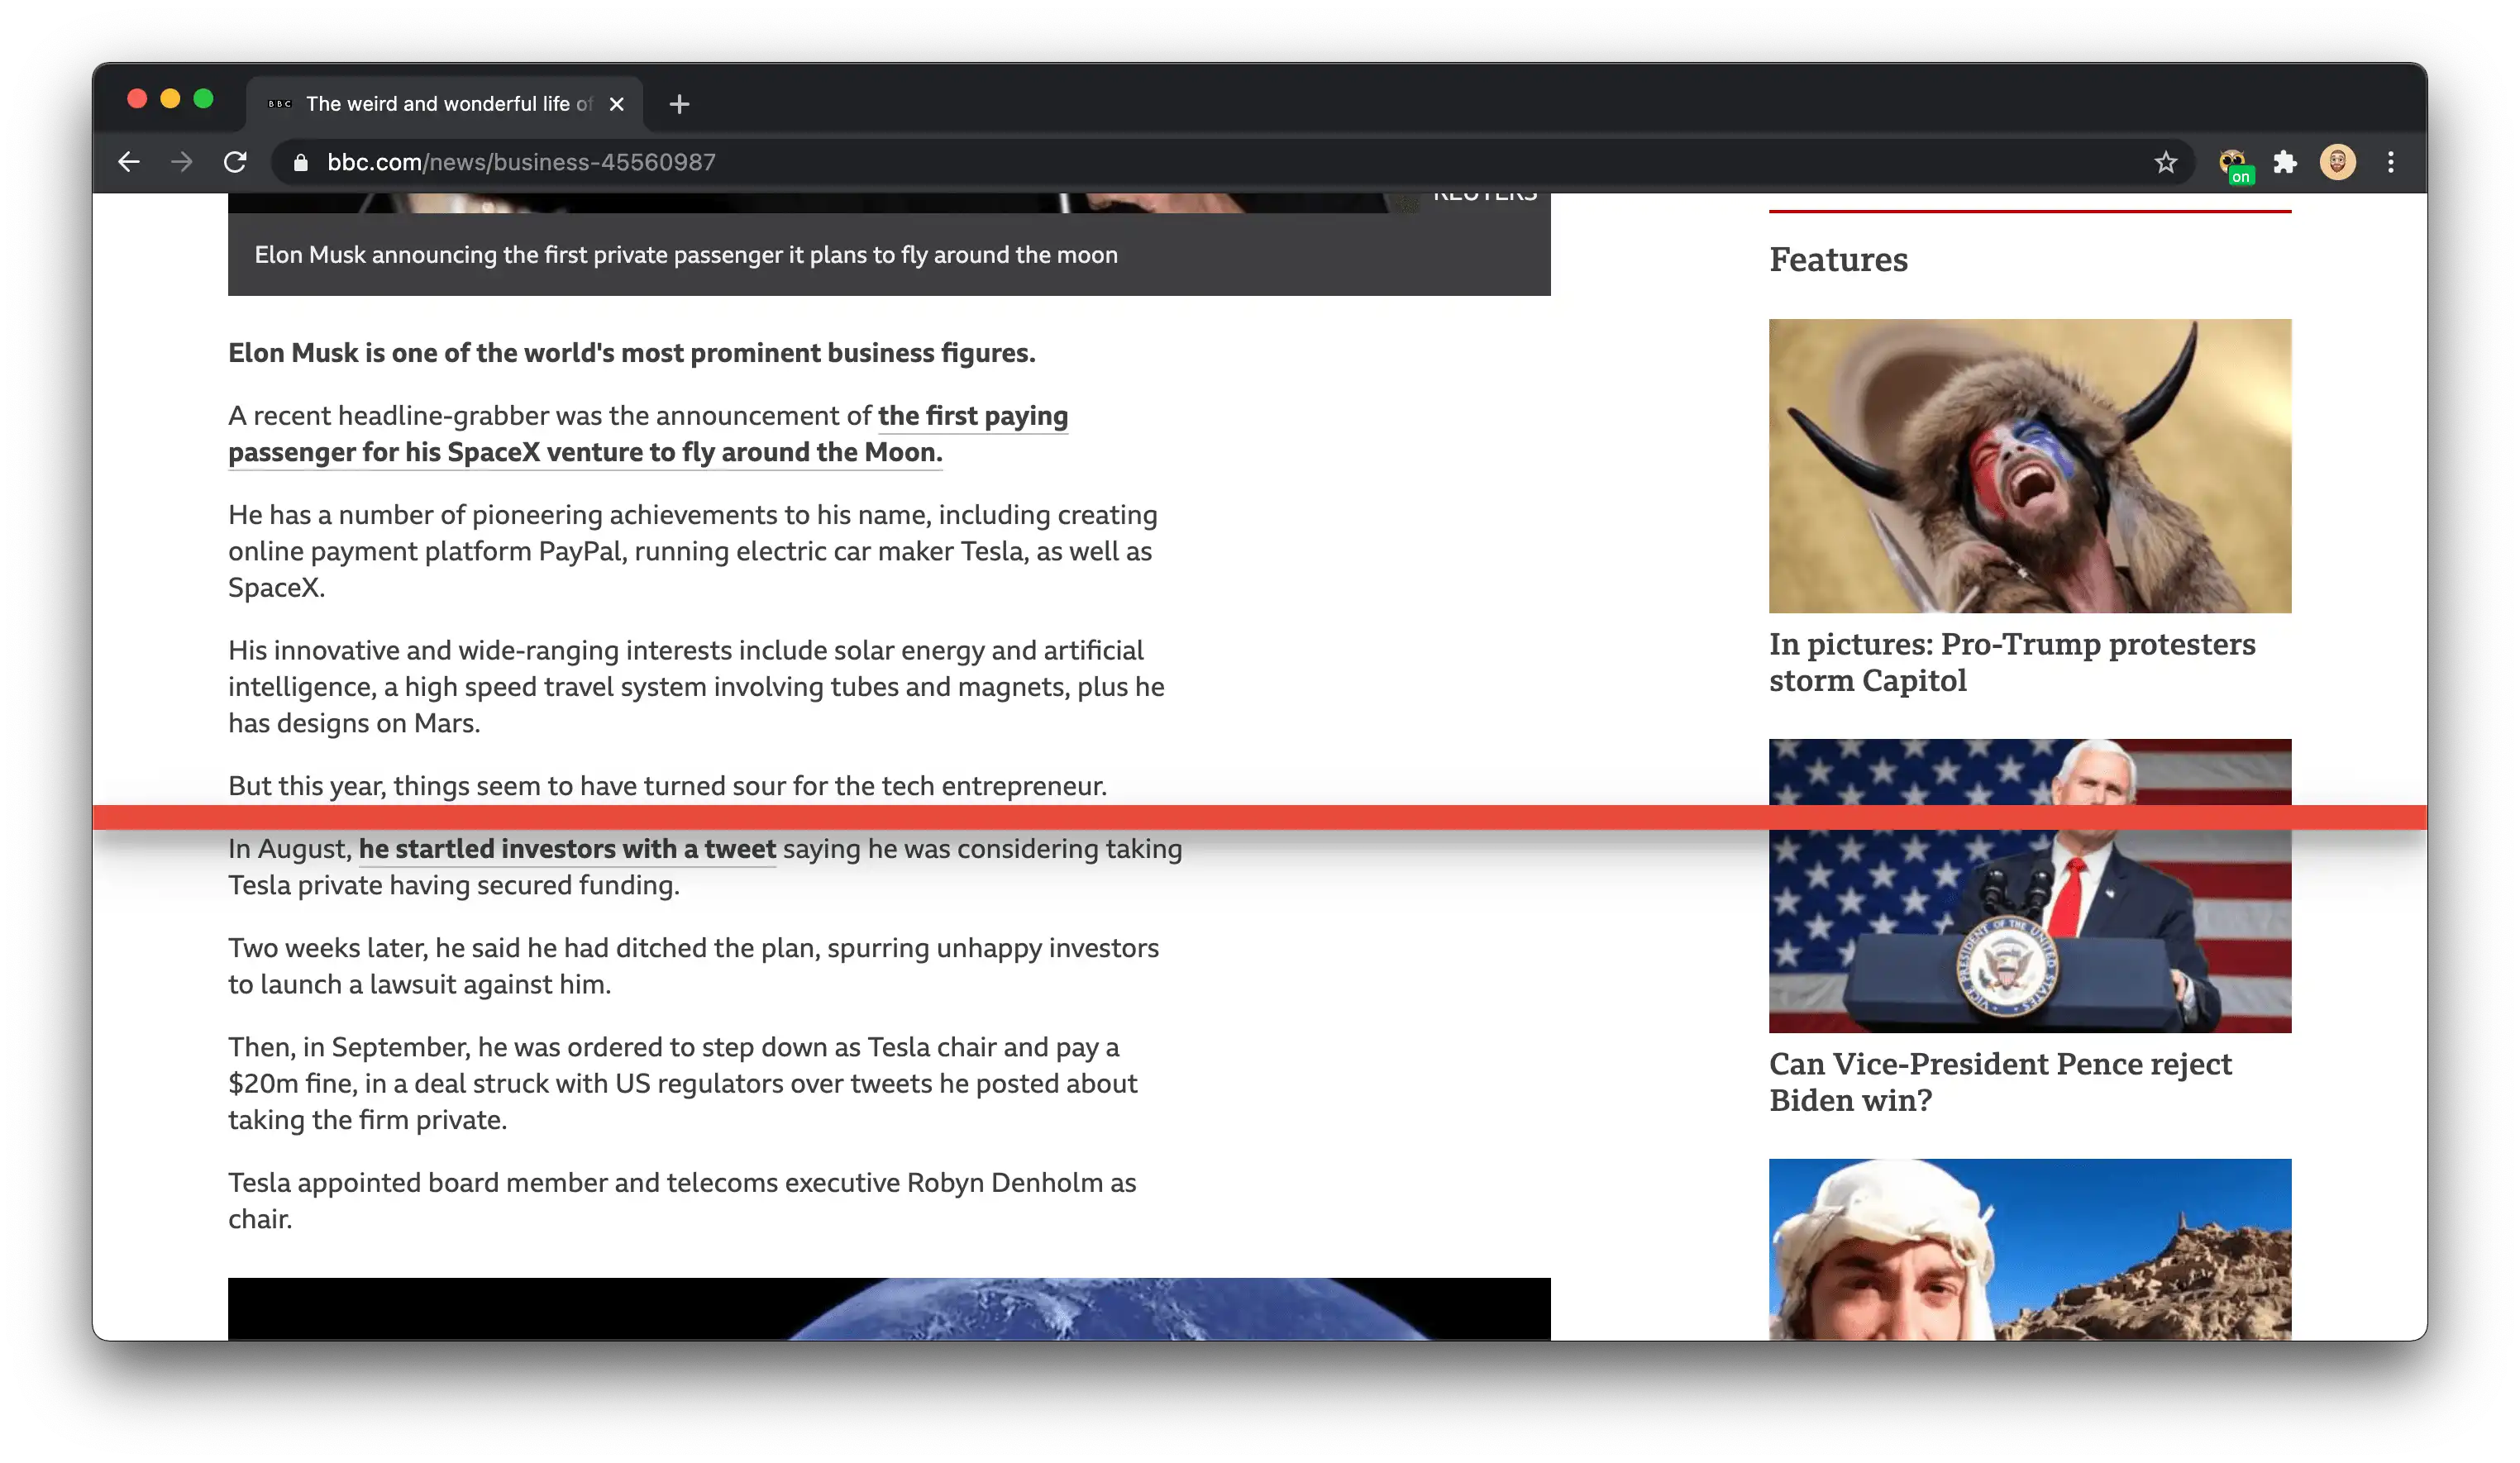
Task: Click the Pence at podium thumbnail
Action: tap(2030, 886)
